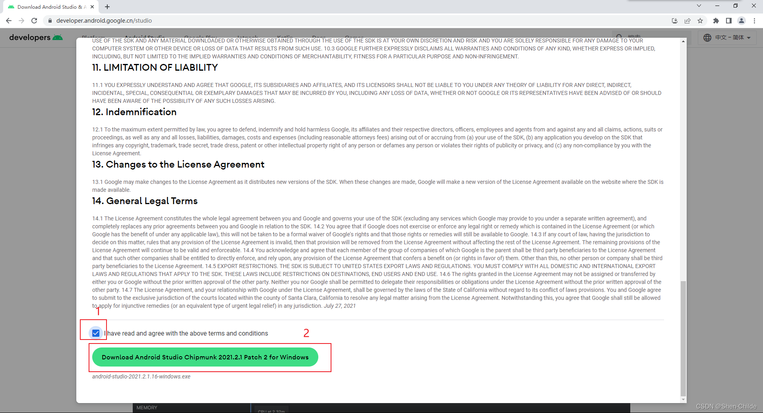
Task: Restore down the Chrome window
Action: (x=736, y=6)
